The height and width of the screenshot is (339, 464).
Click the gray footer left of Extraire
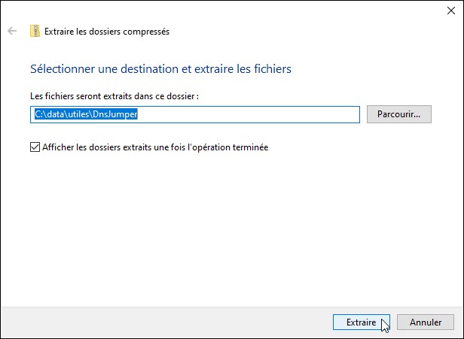point(166,322)
